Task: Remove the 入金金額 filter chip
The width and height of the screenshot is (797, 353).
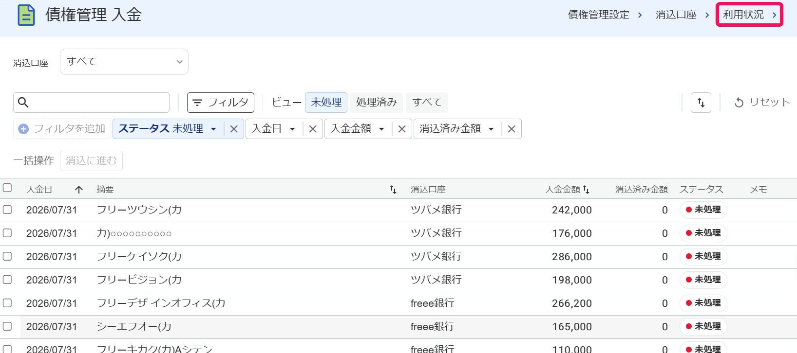Action: tap(402, 129)
